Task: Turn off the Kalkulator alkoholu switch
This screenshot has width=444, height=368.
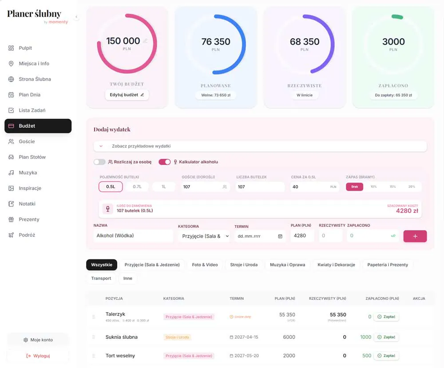Action: click(x=165, y=162)
